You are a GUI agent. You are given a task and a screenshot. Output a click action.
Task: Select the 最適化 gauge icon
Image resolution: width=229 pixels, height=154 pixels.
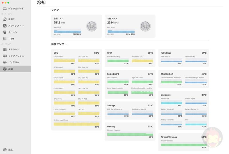tap(5, 19)
